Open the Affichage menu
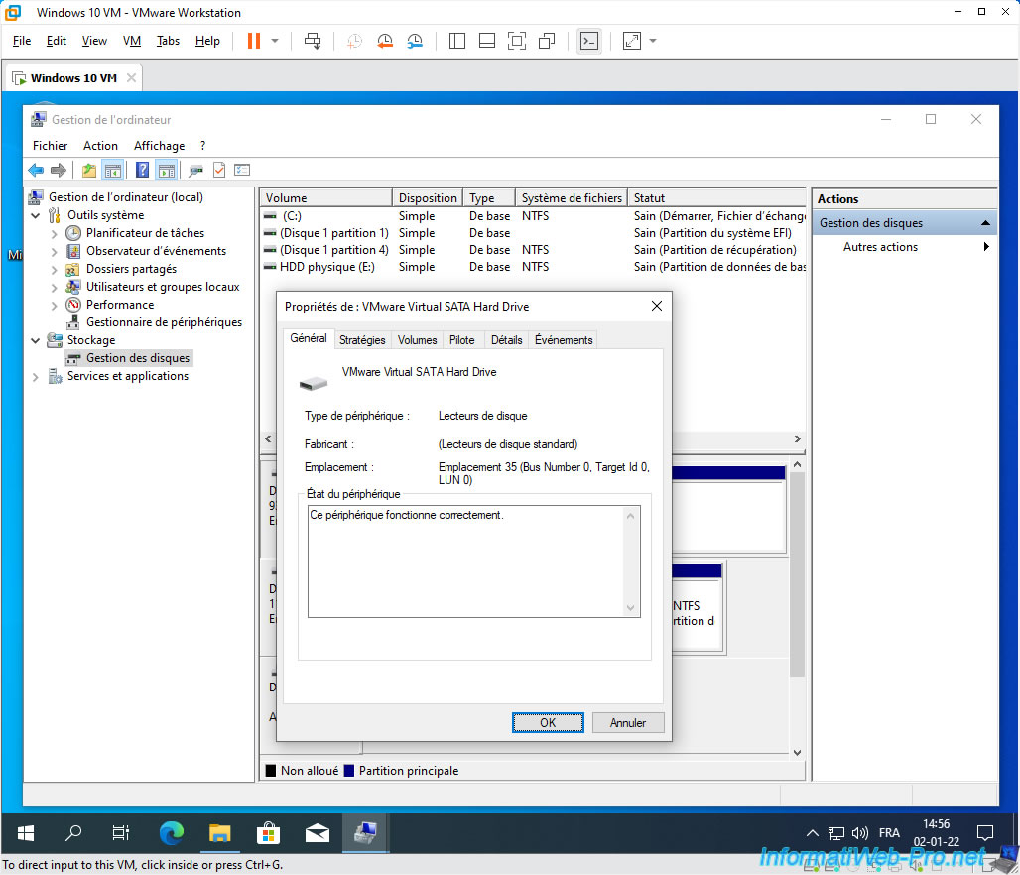The height and width of the screenshot is (875, 1020). pyautogui.click(x=159, y=146)
